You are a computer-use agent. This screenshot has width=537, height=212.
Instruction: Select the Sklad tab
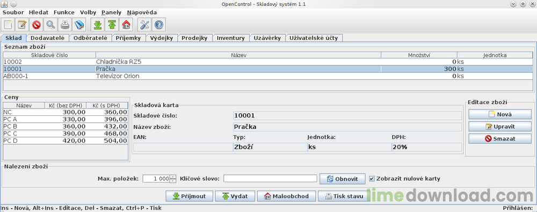coord(14,38)
